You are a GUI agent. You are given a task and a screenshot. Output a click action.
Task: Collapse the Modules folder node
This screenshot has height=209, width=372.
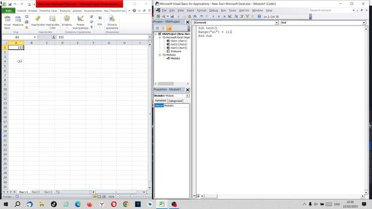pos(160,55)
